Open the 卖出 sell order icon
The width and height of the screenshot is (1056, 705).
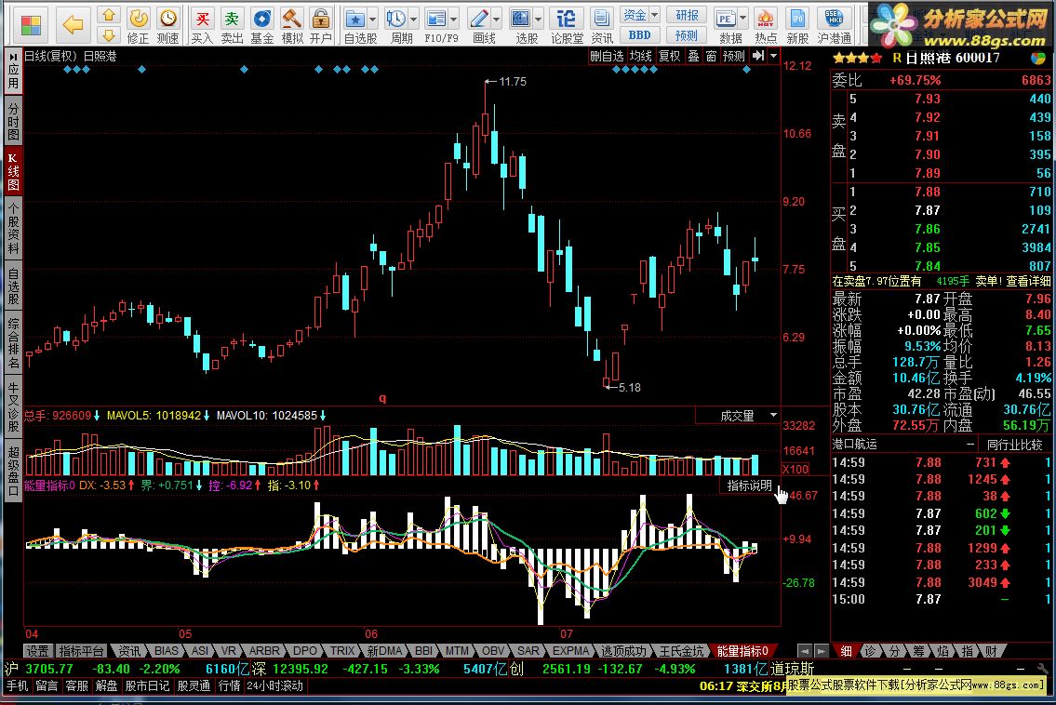(232, 25)
